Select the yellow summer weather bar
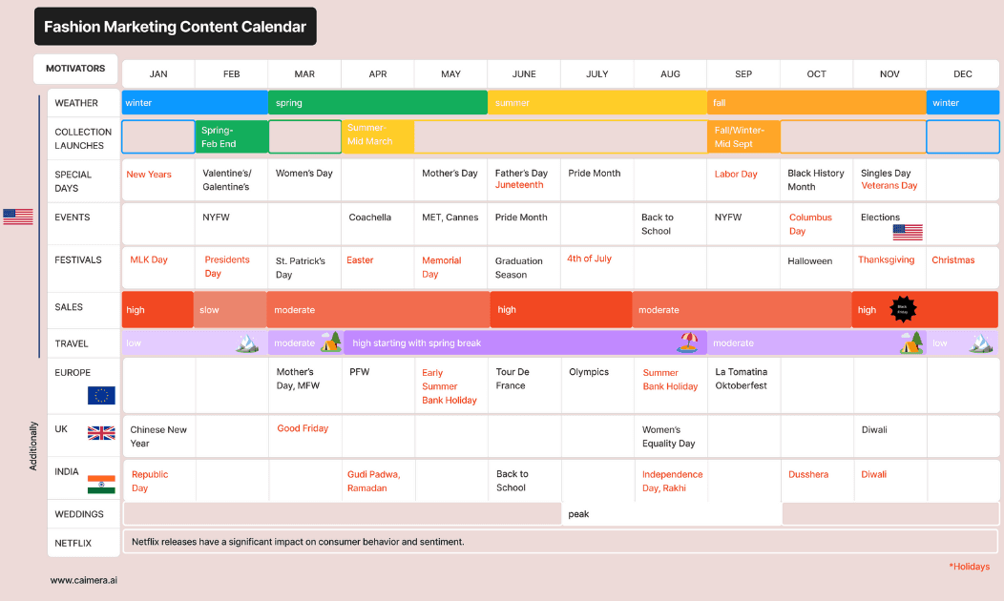The image size is (1004, 601). 596,102
